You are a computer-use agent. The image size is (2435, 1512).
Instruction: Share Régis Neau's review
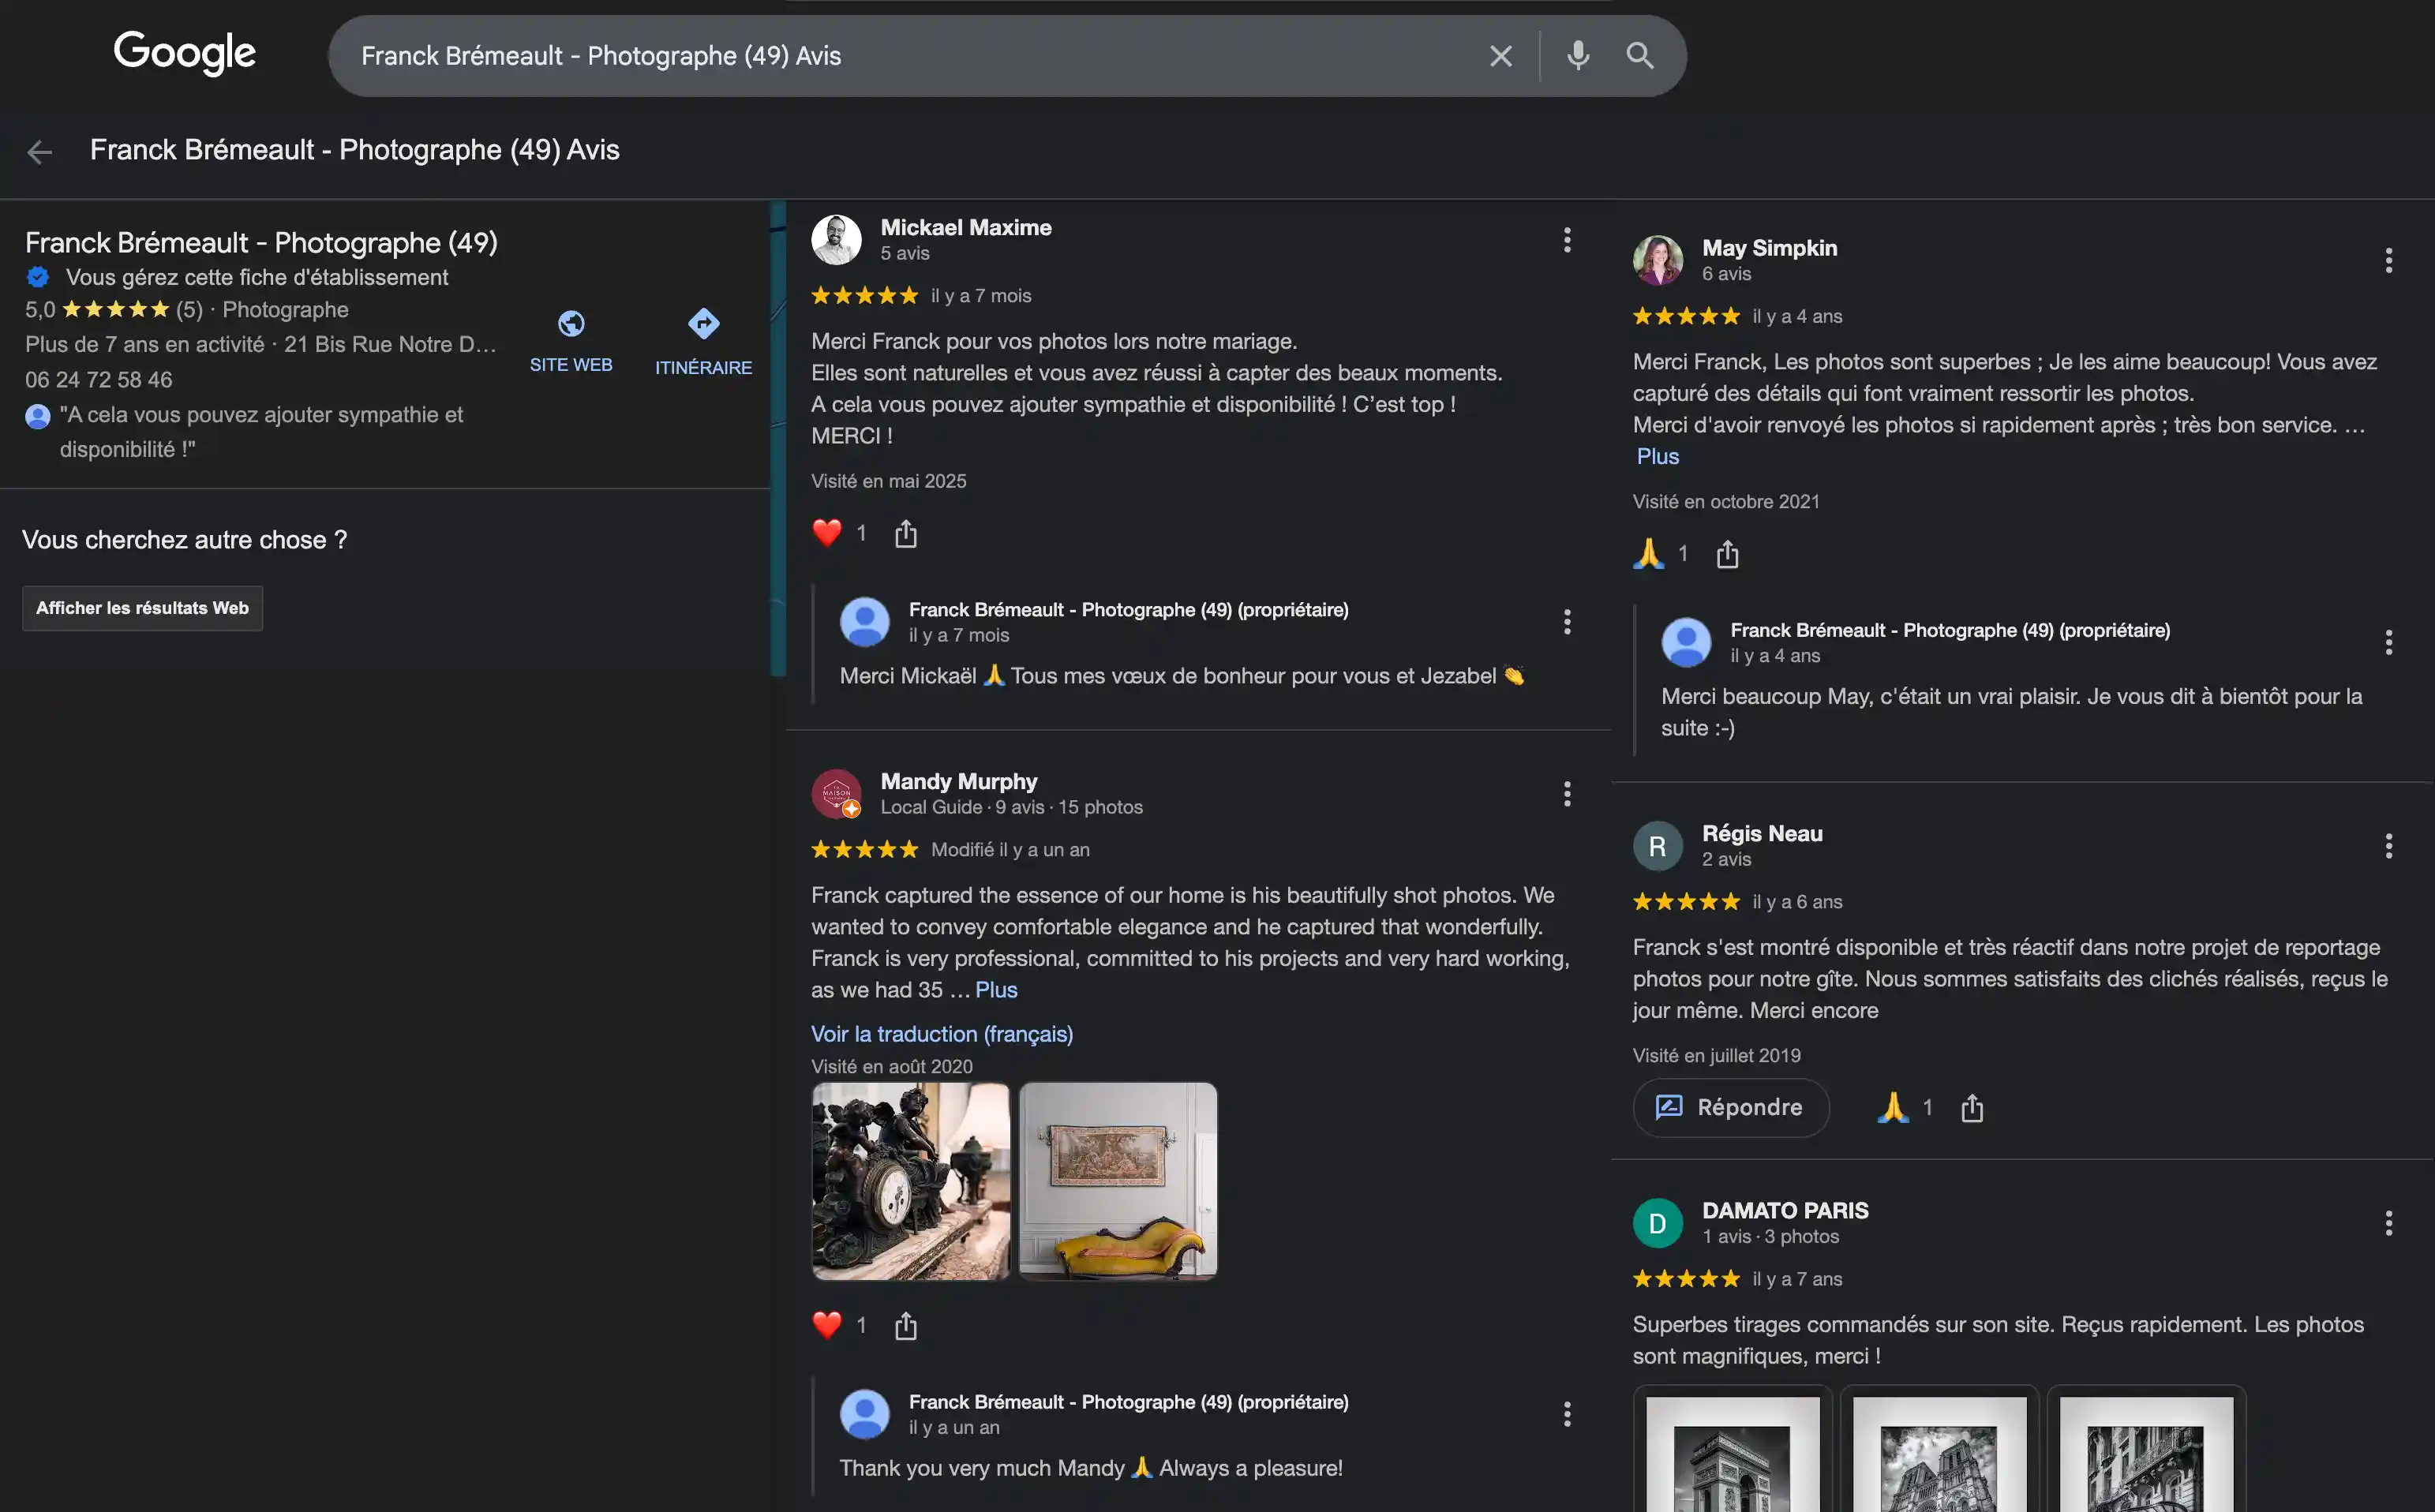point(1972,1108)
